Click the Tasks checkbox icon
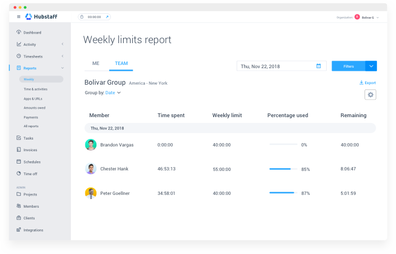396x254 pixels. (19, 138)
